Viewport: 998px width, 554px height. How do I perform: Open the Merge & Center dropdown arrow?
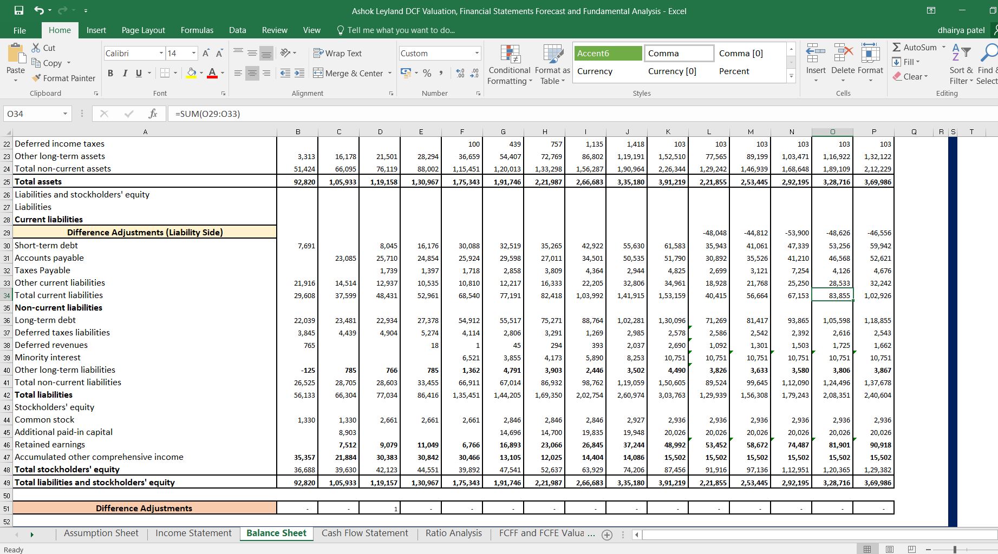(x=389, y=73)
